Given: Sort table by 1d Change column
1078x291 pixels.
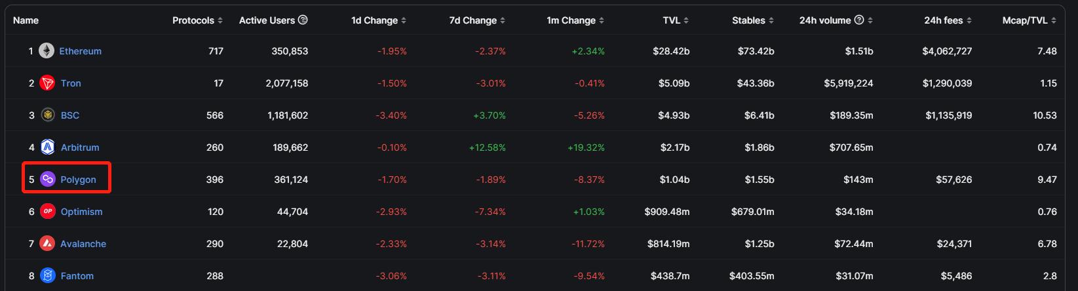Looking at the screenshot, I should pyautogui.click(x=379, y=20).
